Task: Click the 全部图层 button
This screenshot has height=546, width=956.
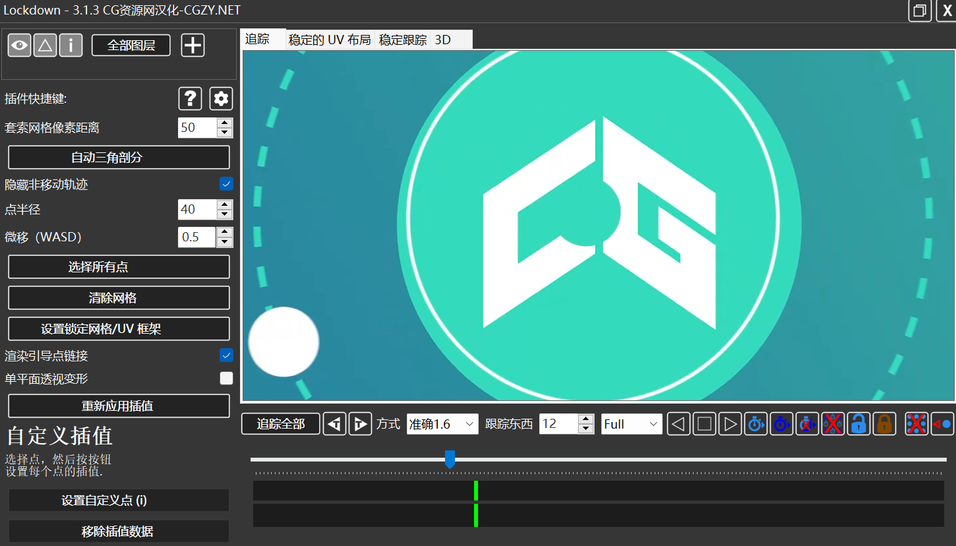Action: tap(131, 45)
